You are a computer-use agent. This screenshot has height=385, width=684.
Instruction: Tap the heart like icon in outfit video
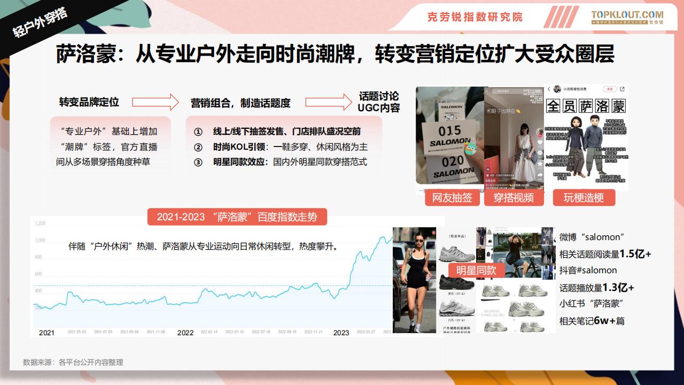pos(540,142)
